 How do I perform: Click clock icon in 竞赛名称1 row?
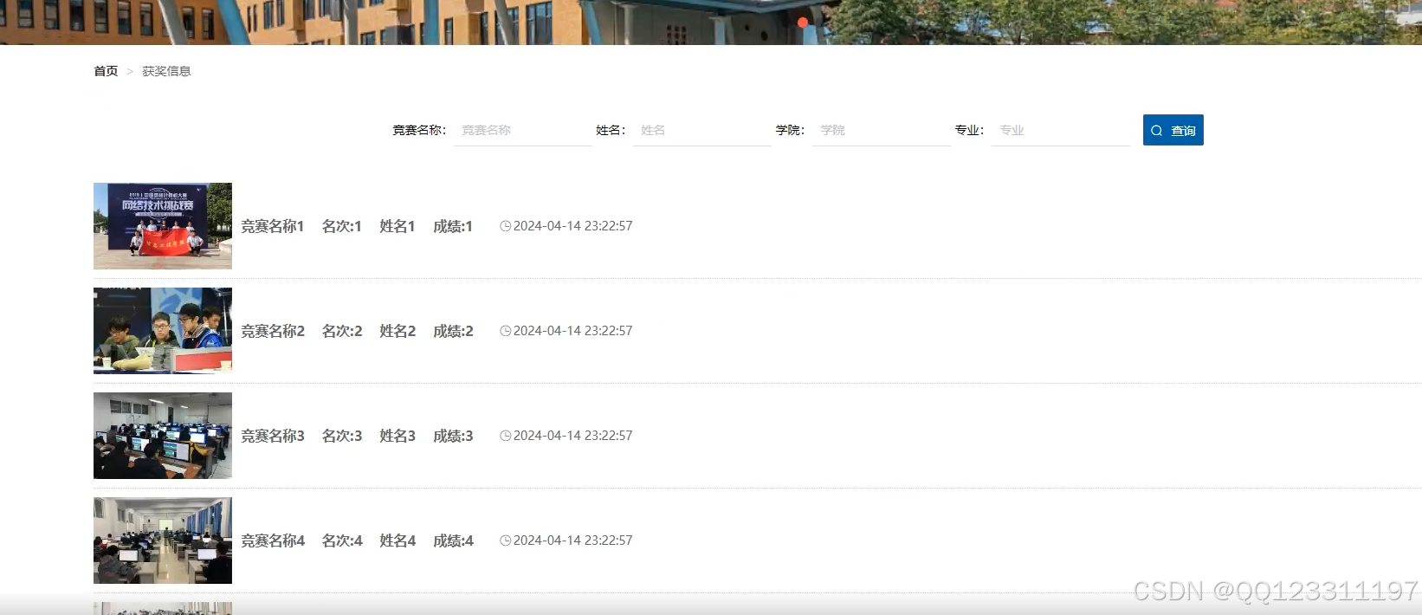(x=506, y=226)
